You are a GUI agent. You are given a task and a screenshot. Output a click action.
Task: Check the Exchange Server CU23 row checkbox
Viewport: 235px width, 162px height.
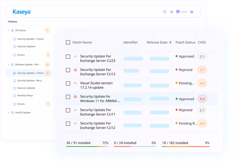click(68, 57)
